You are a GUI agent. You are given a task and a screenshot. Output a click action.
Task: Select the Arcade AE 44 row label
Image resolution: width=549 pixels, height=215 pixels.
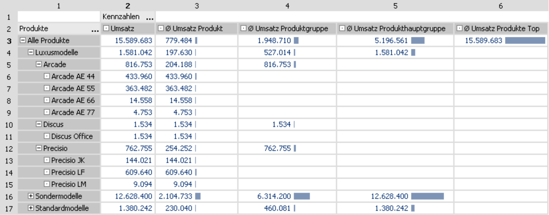[73, 76]
